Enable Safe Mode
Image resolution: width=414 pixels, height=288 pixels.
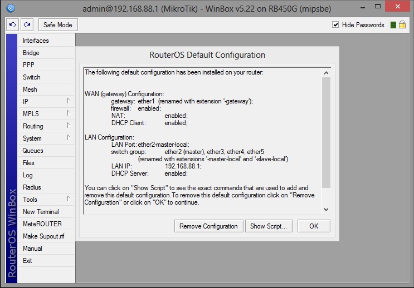pyautogui.click(x=58, y=25)
